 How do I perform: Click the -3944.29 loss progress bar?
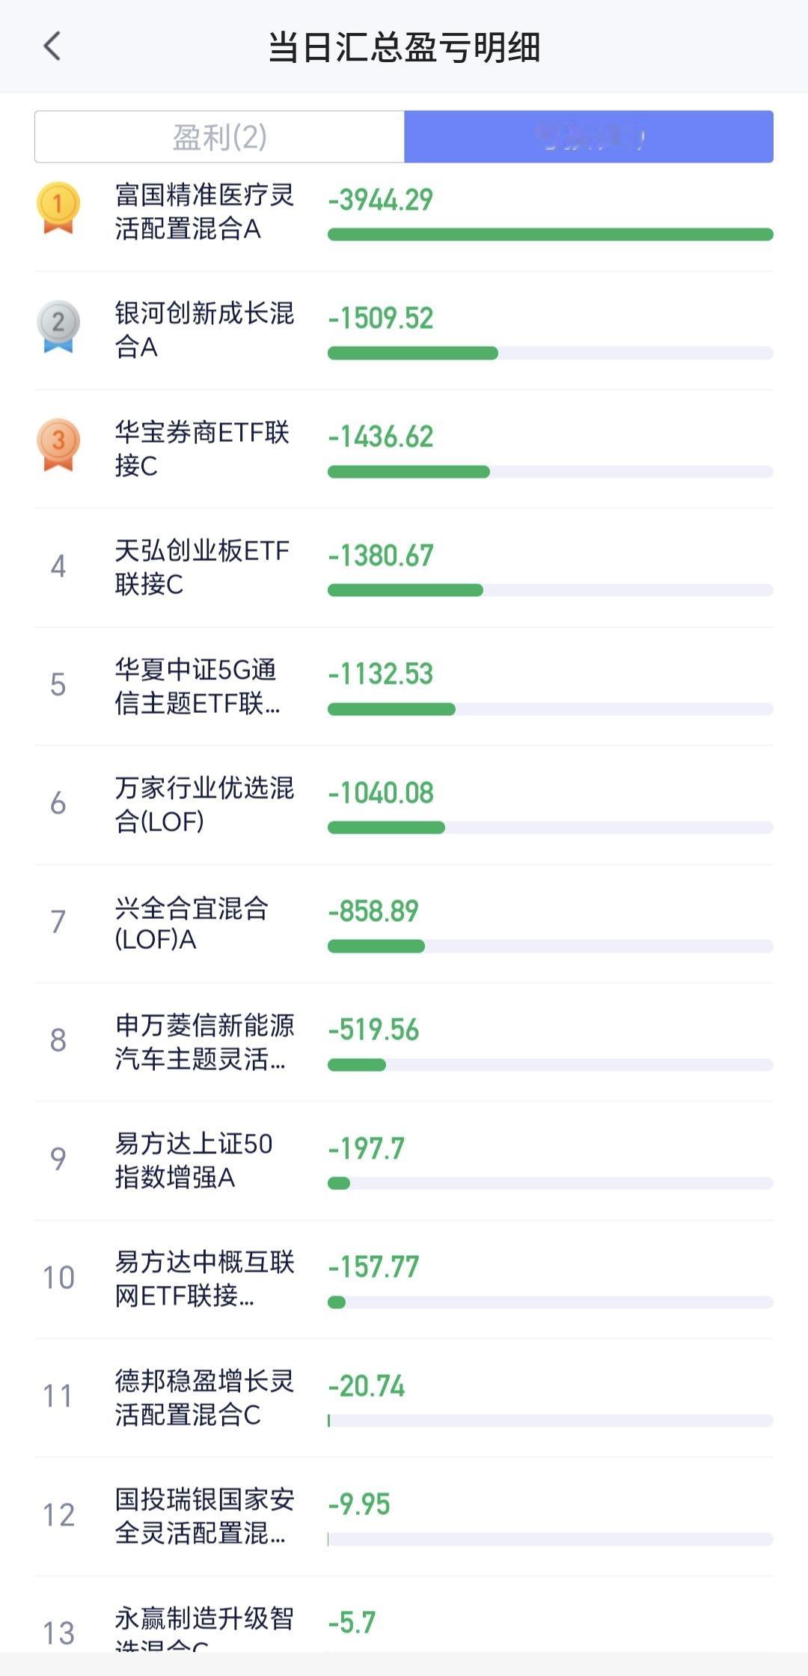point(550,234)
